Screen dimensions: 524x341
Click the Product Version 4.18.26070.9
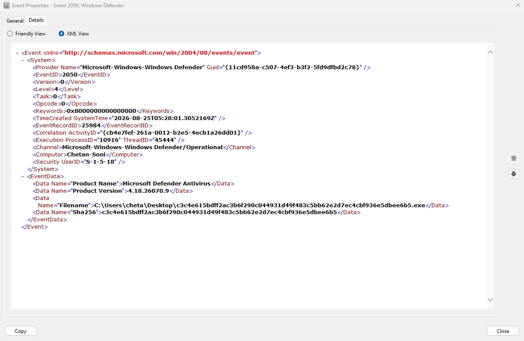click(x=149, y=191)
